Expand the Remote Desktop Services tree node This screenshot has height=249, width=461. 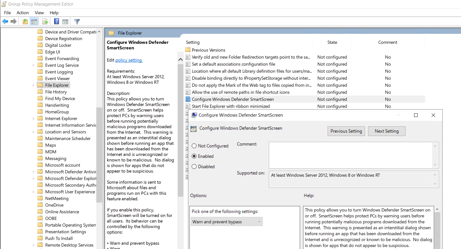pos(33,245)
